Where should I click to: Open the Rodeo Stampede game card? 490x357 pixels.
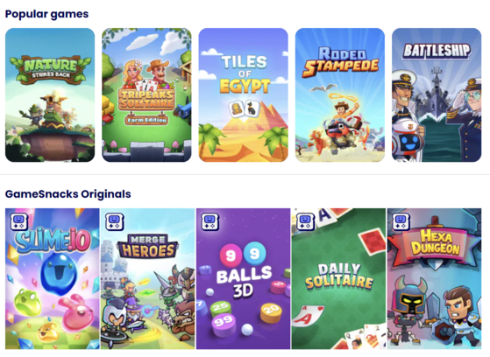(x=340, y=94)
